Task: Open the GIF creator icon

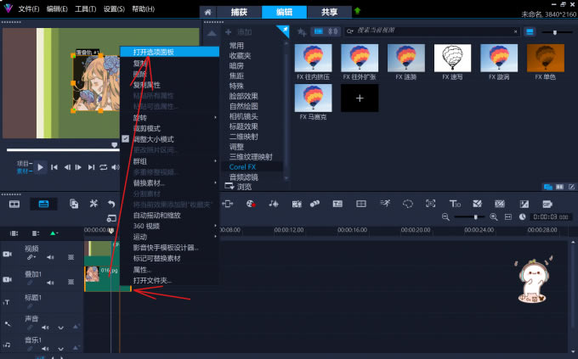Action: point(547,204)
